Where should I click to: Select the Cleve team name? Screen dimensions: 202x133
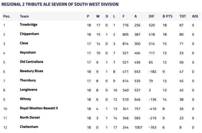click(x=24, y=43)
